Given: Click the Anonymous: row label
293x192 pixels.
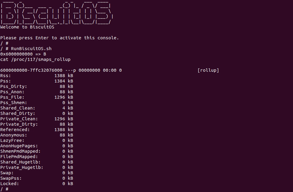Looking at the screenshot, I should coord(14,135).
